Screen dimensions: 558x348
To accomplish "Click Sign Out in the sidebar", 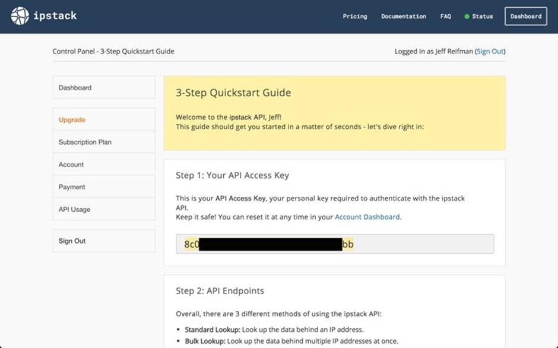I will click(104, 241).
